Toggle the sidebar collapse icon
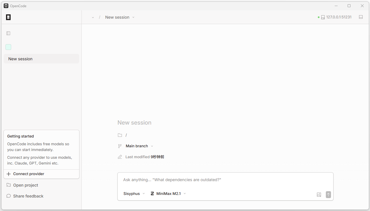 tap(8, 33)
